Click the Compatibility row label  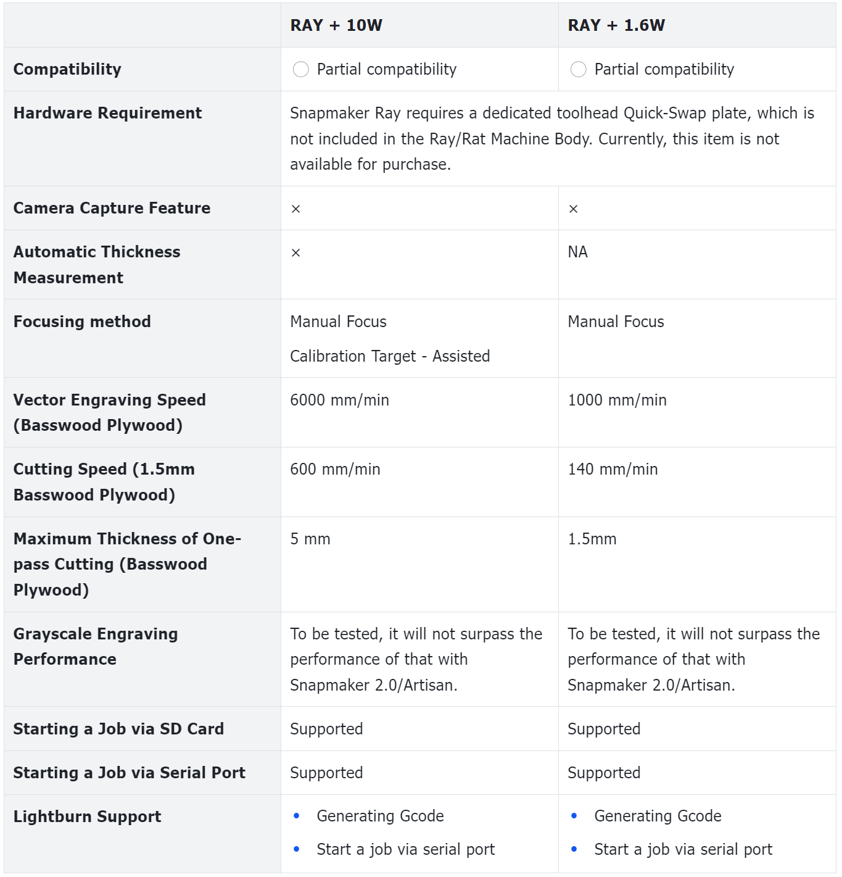(x=67, y=69)
